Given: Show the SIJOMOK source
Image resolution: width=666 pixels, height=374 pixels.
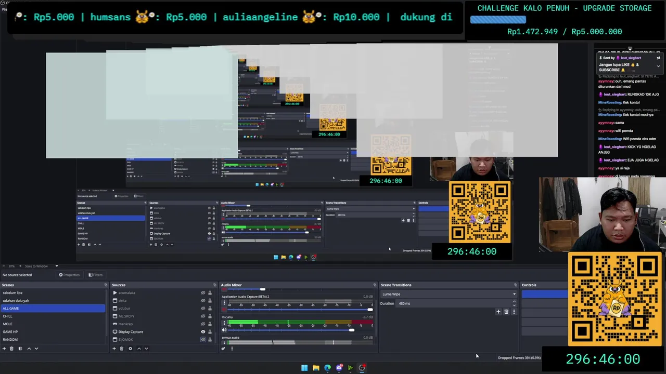Looking at the screenshot, I should tap(203, 340).
